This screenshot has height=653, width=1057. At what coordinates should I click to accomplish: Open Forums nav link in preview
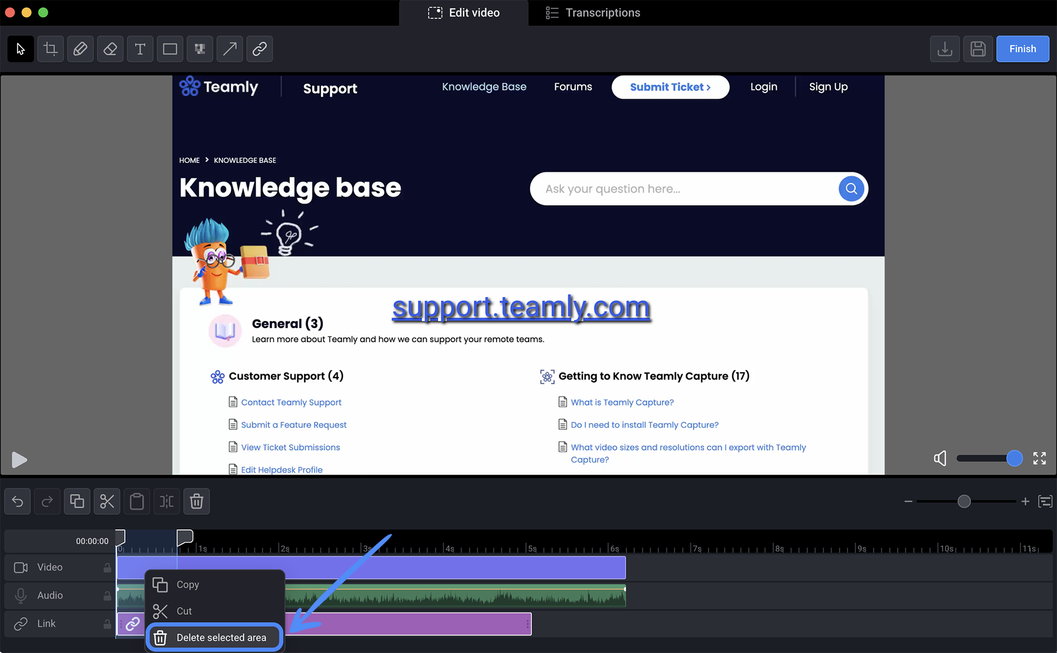(x=573, y=87)
